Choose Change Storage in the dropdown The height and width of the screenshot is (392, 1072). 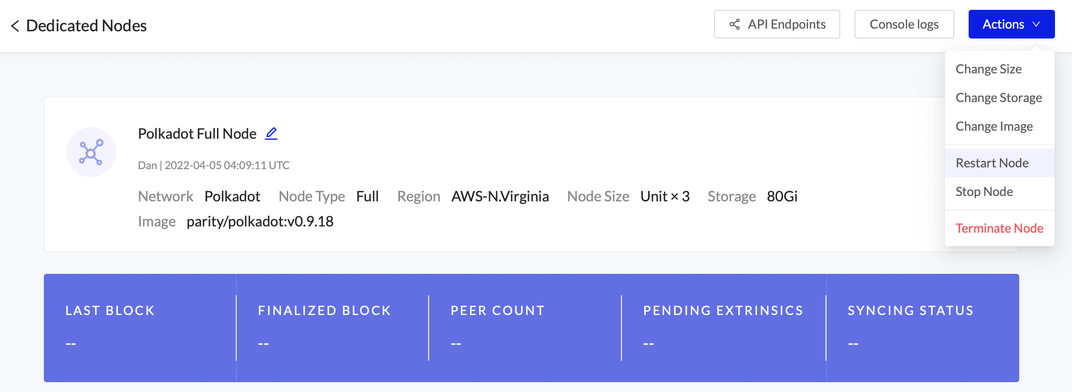(x=999, y=98)
